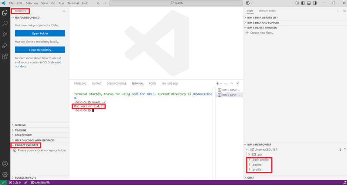Click the new terminal plus icon
The height and width of the screenshot is (185, 347).
click(x=217, y=83)
